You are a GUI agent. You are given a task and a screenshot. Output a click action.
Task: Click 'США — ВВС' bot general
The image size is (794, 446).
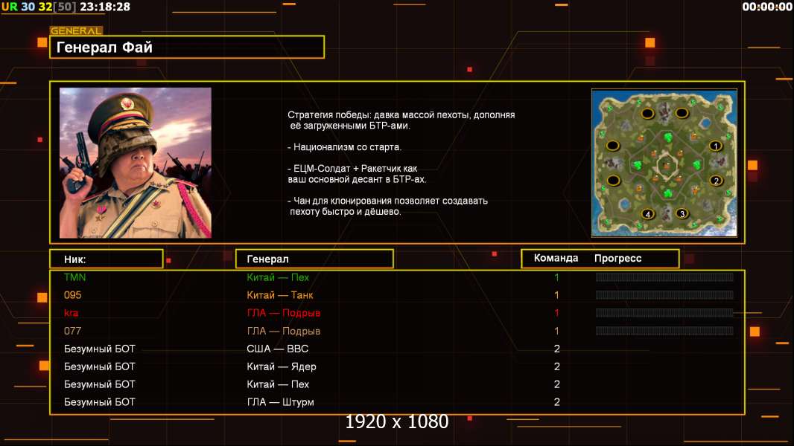(x=278, y=349)
